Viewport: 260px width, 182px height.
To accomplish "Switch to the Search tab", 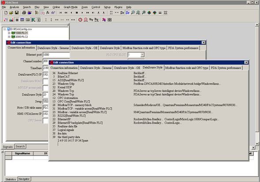I will click(x=20, y=146).
